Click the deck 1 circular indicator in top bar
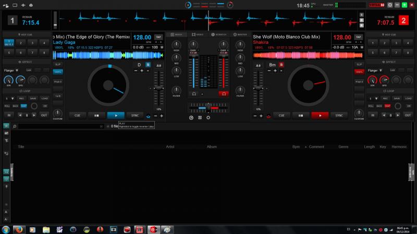Image resolution: width=417 pixels, height=234 pixels. (188, 5)
